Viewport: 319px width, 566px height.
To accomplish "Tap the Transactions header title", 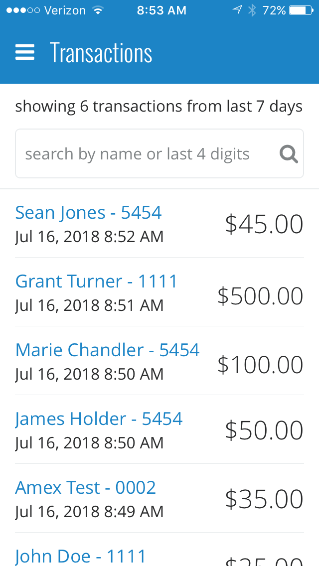I will click(101, 52).
